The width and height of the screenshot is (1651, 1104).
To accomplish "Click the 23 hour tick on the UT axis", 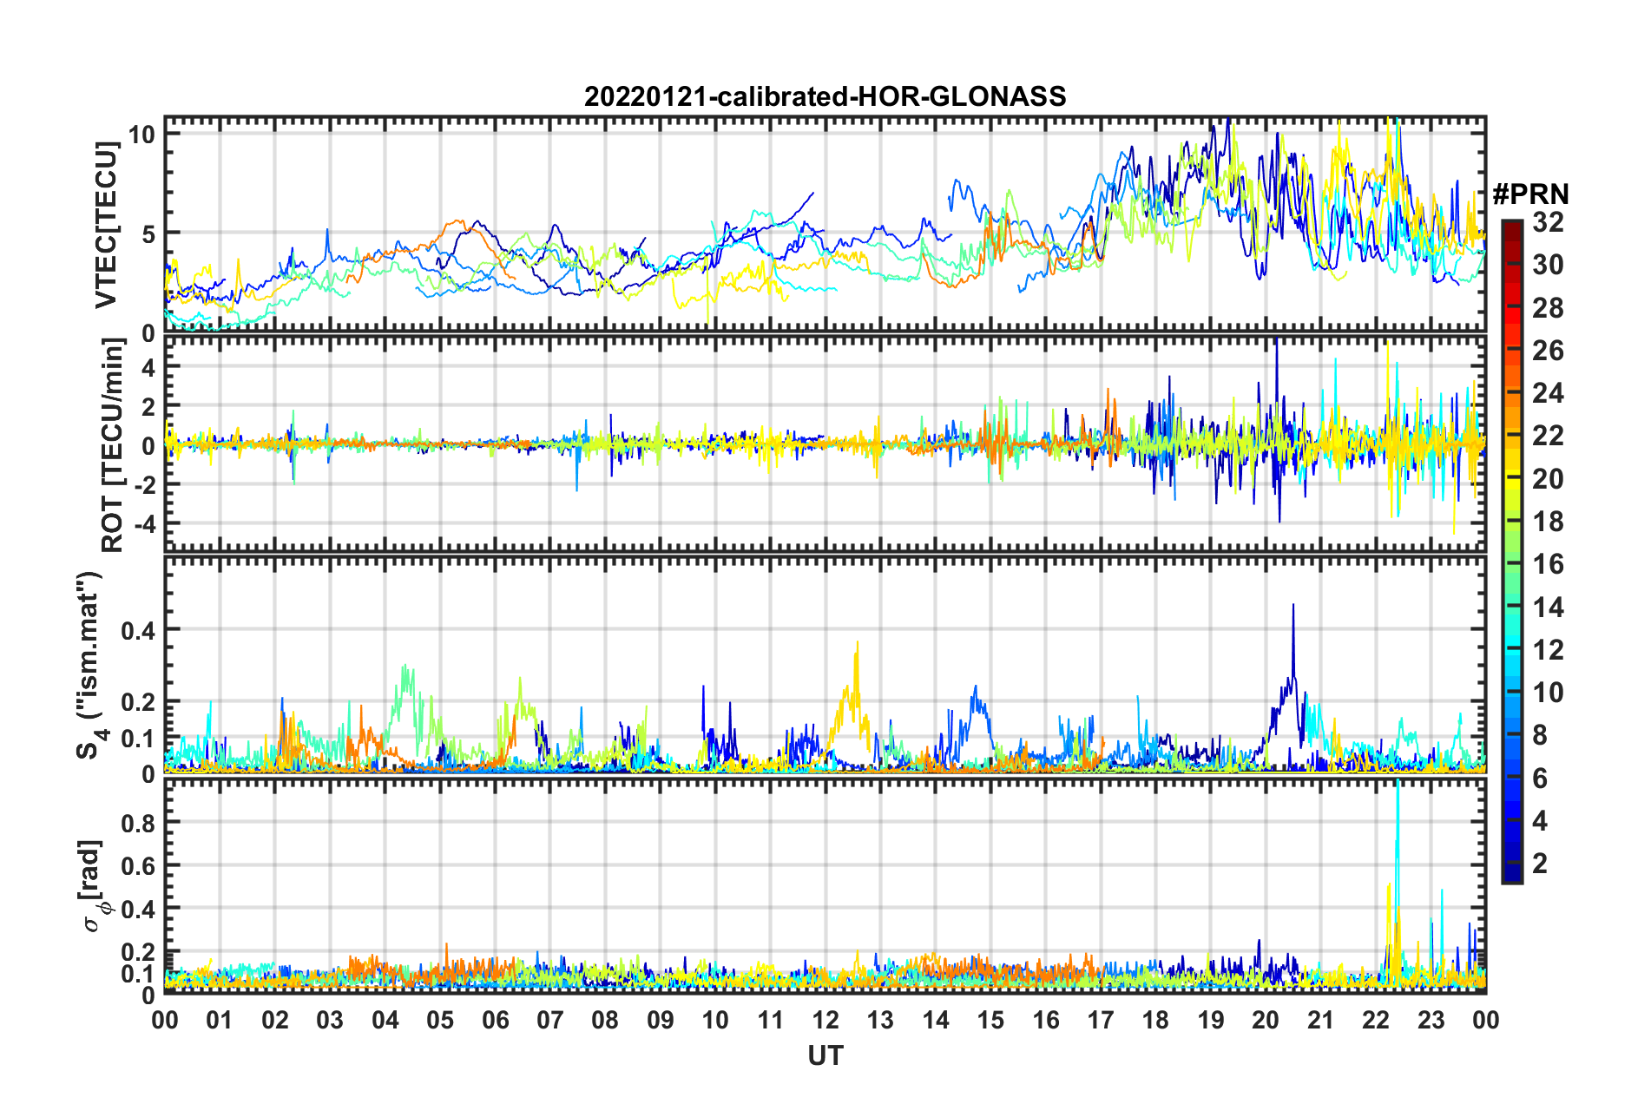I will tap(1431, 1019).
